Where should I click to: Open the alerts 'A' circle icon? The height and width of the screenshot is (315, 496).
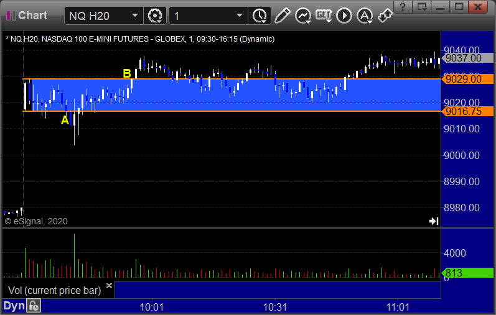365,16
